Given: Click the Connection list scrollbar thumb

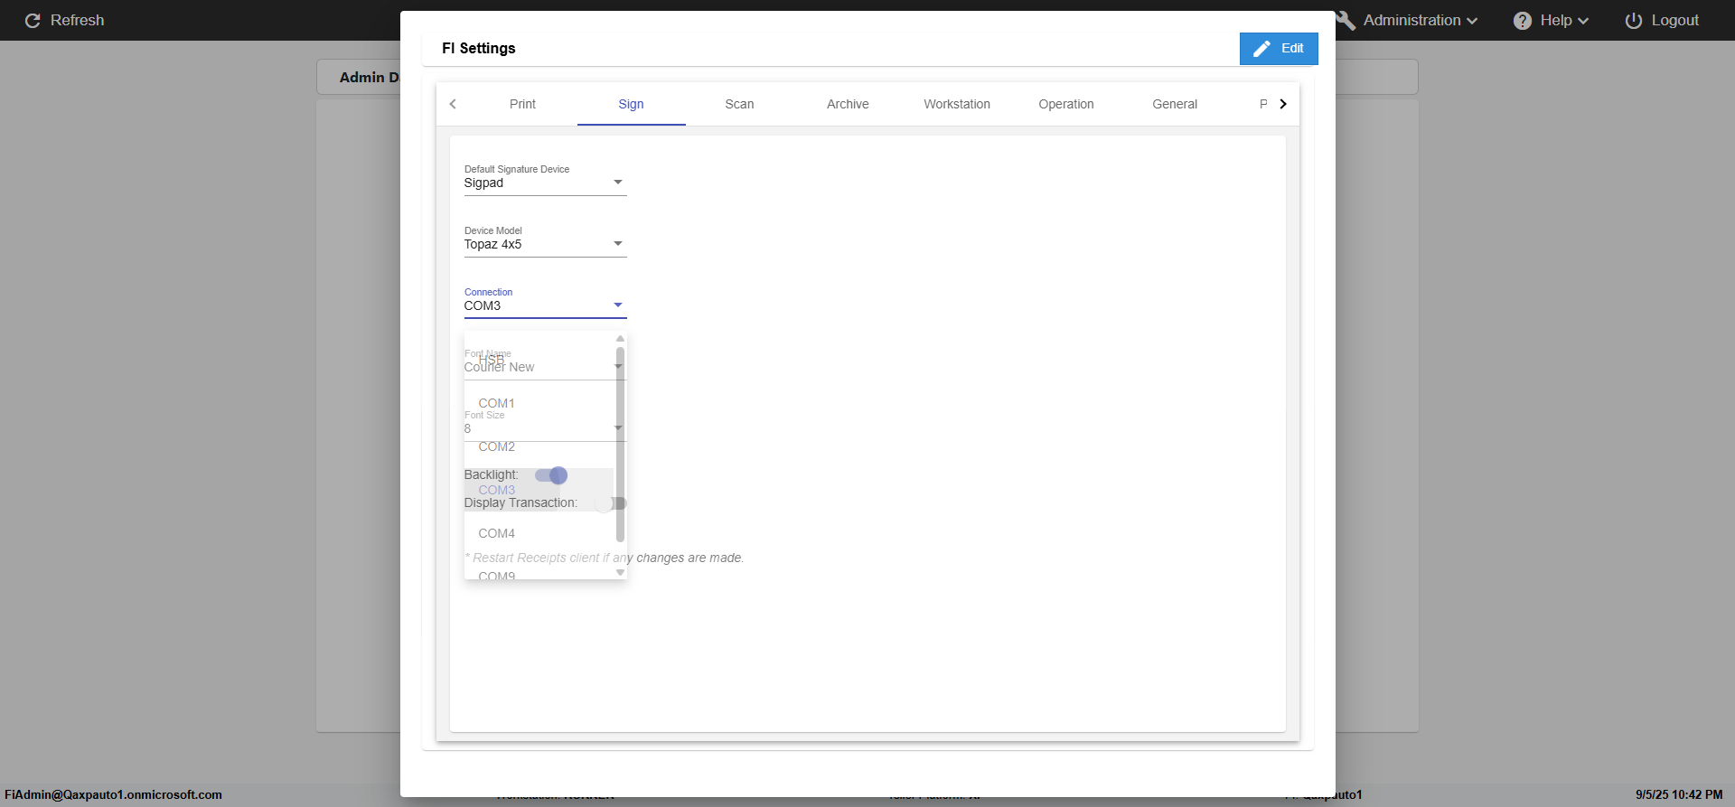Looking at the screenshot, I should 620,444.
